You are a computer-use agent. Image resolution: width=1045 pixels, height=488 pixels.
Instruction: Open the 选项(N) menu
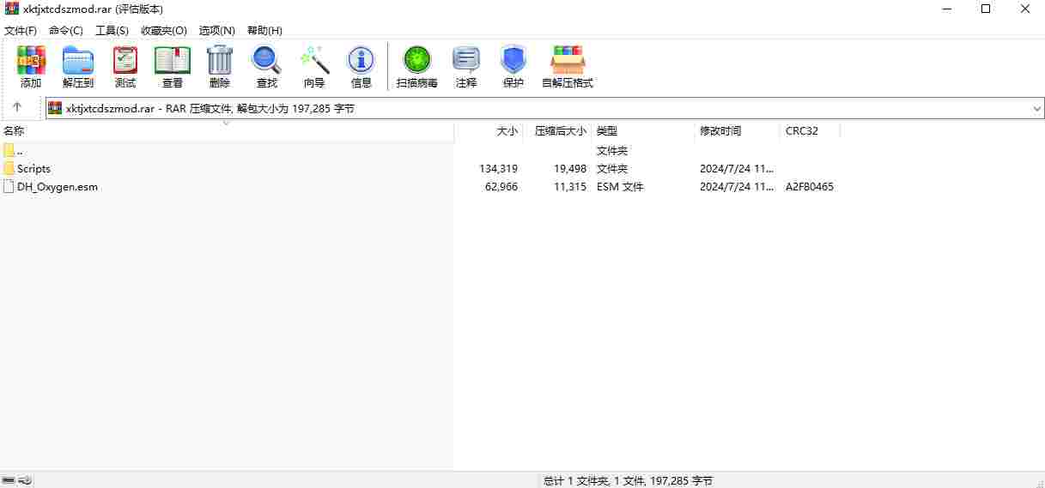(217, 30)
